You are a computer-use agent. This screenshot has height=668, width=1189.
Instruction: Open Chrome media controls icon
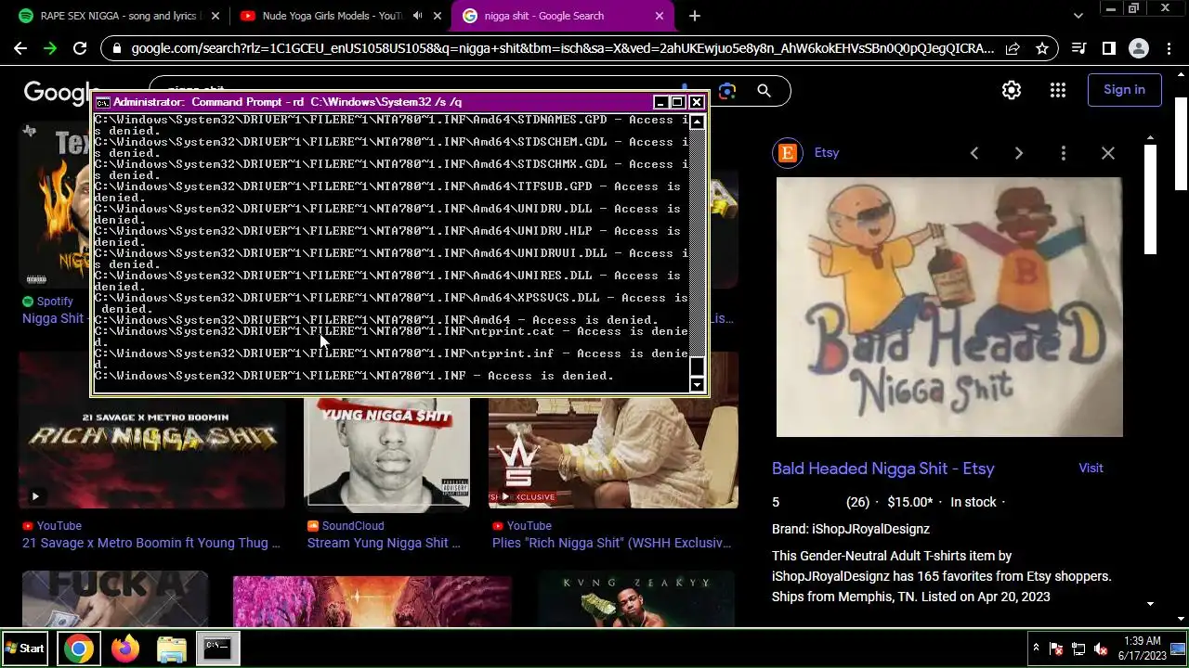(x=1078, y=48)
